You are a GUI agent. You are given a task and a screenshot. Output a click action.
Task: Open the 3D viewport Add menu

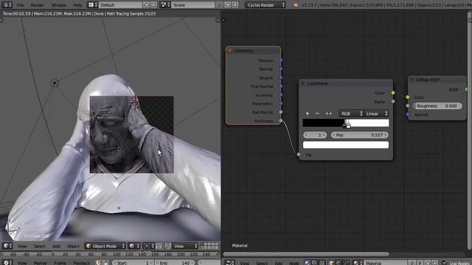coord(56,246)
